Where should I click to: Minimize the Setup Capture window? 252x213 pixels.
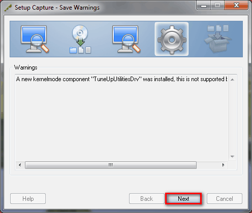204,6
